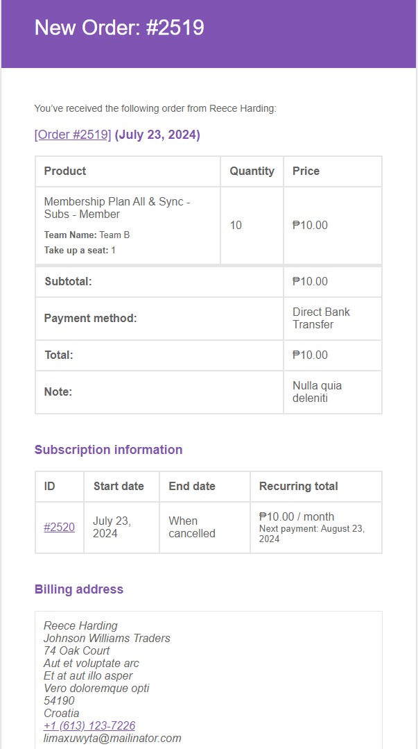Click the limaxuwyta@mailinator.com email address
418x749 pixels.
(x=112, y=738)
